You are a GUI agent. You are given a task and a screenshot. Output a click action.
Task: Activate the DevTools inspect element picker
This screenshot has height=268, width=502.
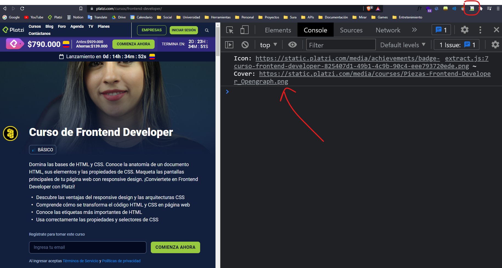click(229, 30)
